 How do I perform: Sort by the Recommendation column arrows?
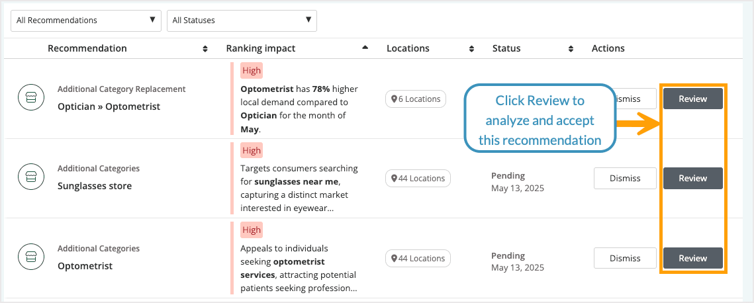205,48
